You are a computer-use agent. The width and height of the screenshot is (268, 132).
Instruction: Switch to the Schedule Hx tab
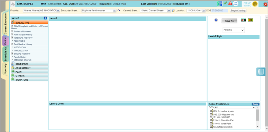[6, 54]
